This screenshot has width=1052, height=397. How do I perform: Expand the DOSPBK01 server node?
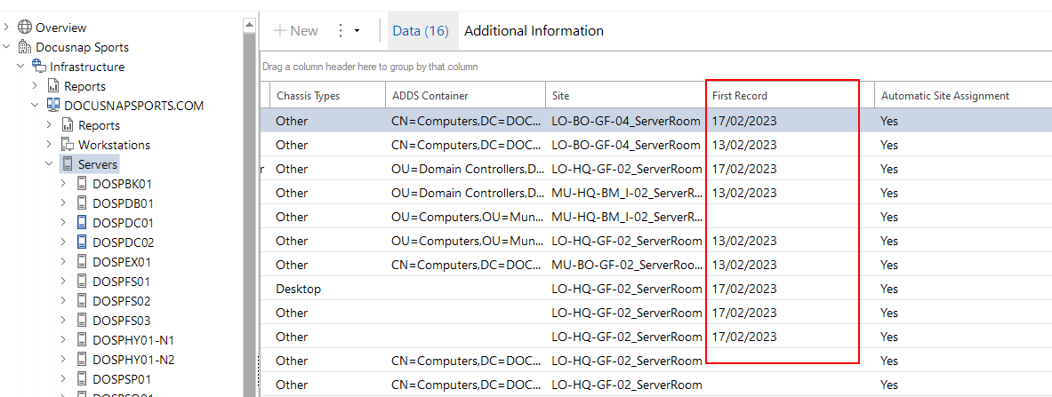coord(63,183)
